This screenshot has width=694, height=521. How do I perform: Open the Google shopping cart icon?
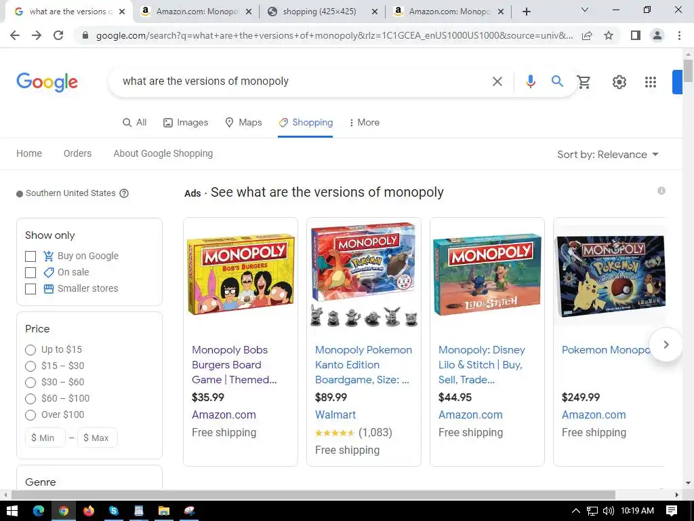584,82
